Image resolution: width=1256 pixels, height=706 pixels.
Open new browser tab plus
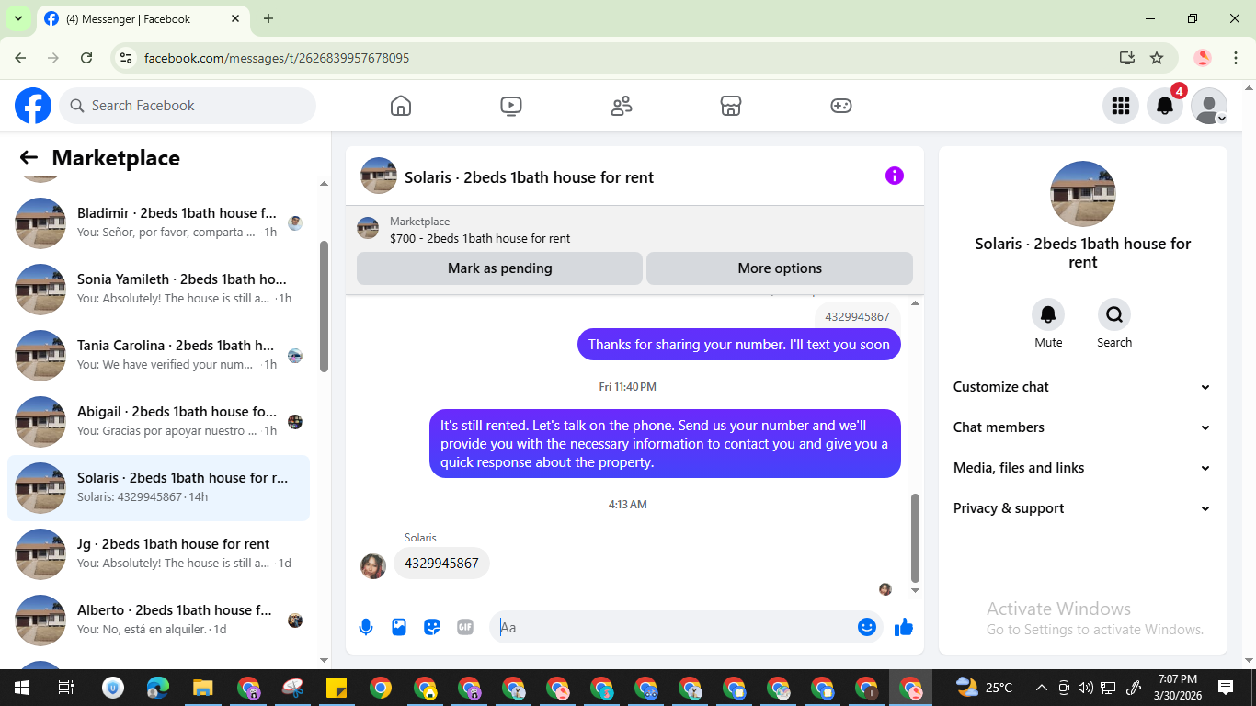(268, 18)
